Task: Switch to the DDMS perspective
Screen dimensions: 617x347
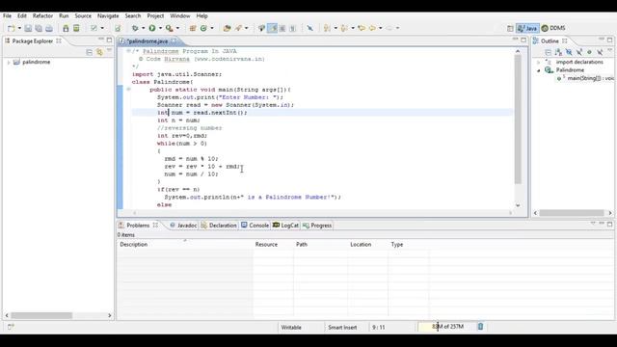Action: (x=553, y=28)
